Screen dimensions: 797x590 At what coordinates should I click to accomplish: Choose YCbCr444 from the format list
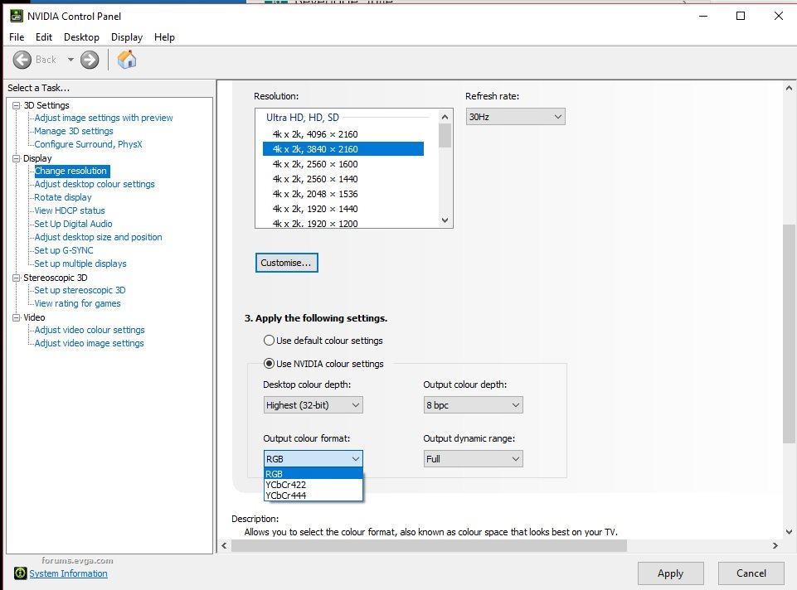click(313, 496)
